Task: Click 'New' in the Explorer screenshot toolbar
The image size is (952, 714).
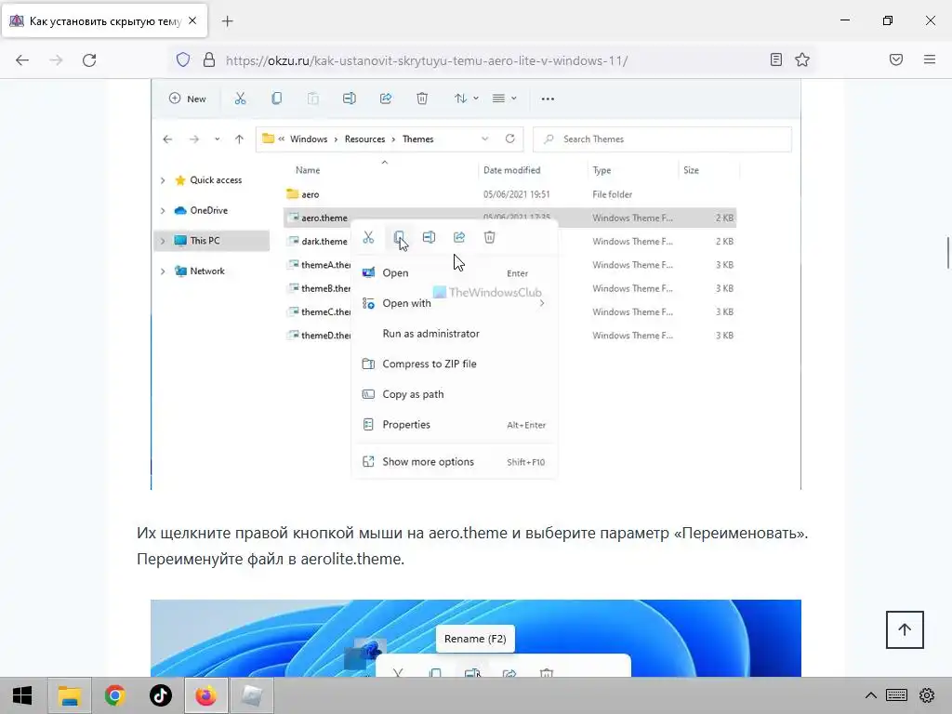Action: point(188,99)
